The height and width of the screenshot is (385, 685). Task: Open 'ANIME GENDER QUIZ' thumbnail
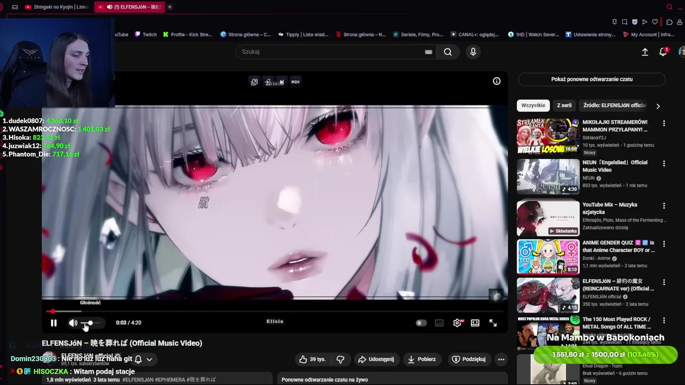(548, 256)
